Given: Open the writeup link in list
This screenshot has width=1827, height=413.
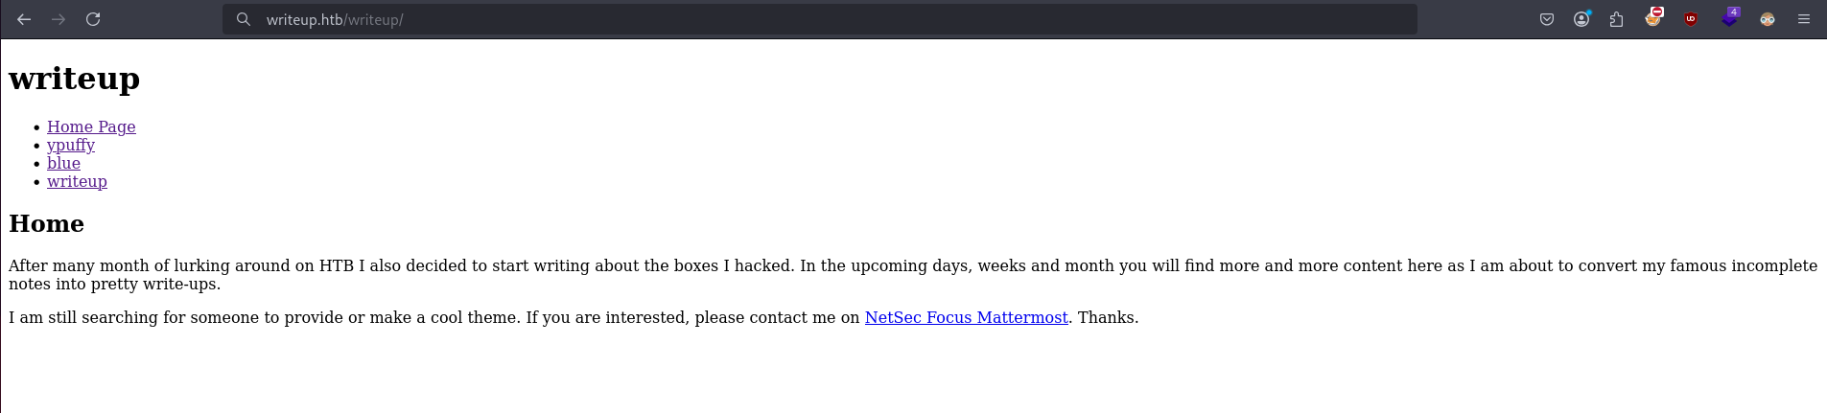Looking at the screenshot, I should point(77,181).
